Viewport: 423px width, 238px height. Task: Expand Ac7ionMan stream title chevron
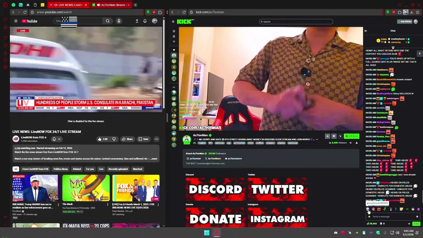[317, 139]
